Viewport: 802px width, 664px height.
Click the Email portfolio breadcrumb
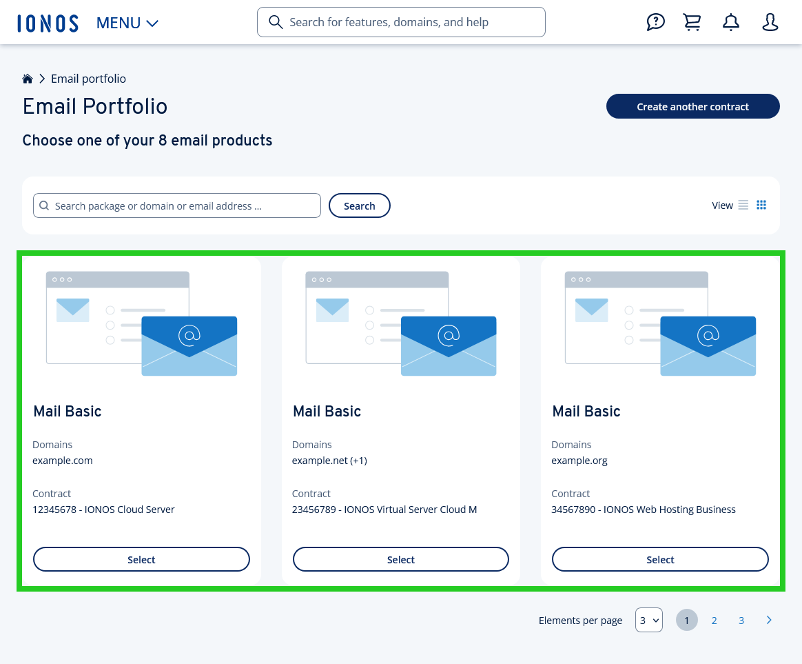[88, 79]
